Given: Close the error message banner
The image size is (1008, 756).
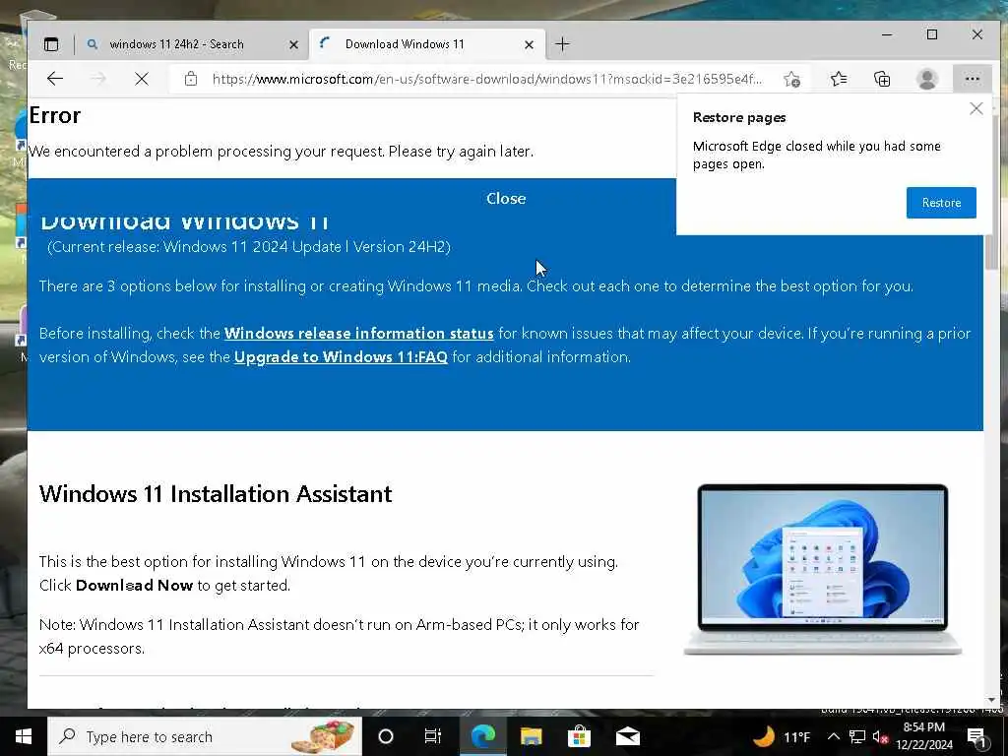Looking at the screenshot, I should point(506,198).
